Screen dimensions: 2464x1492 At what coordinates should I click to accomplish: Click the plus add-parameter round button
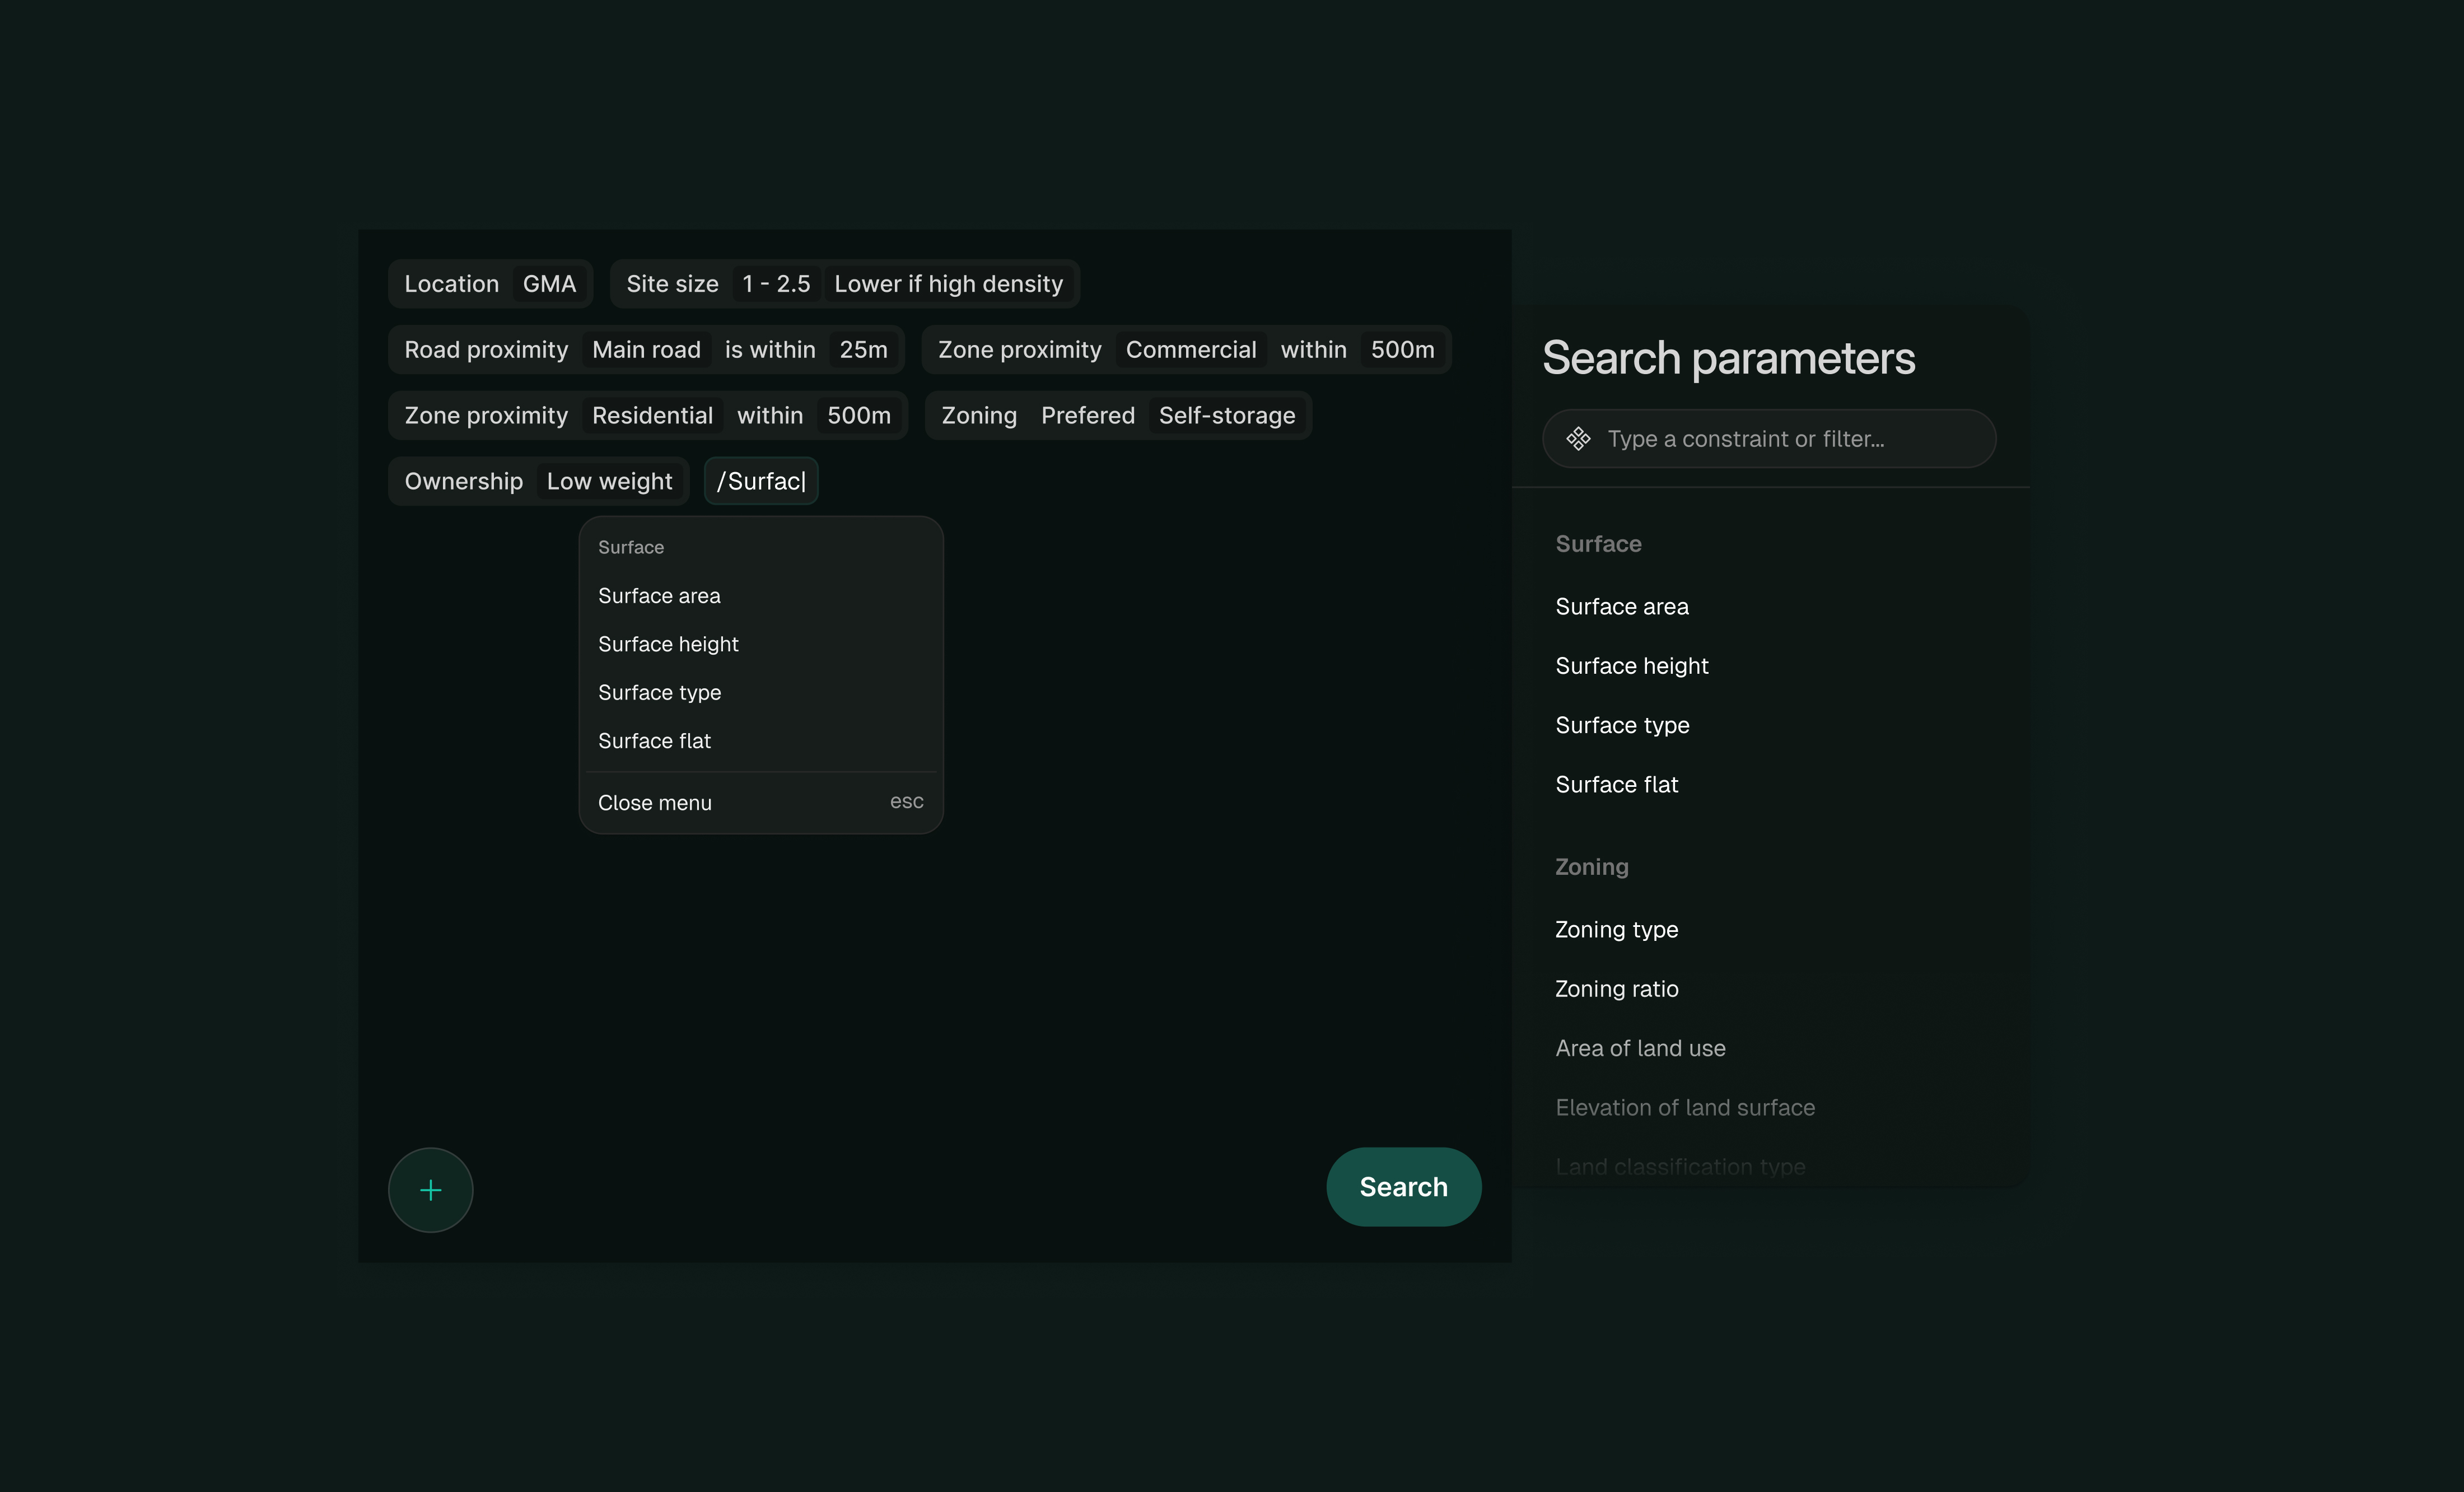[430, 1189]
